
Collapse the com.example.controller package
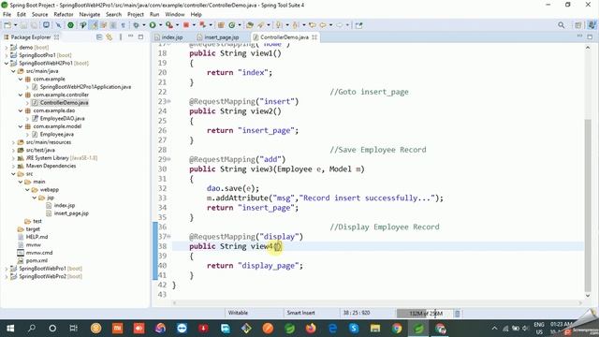21,95
